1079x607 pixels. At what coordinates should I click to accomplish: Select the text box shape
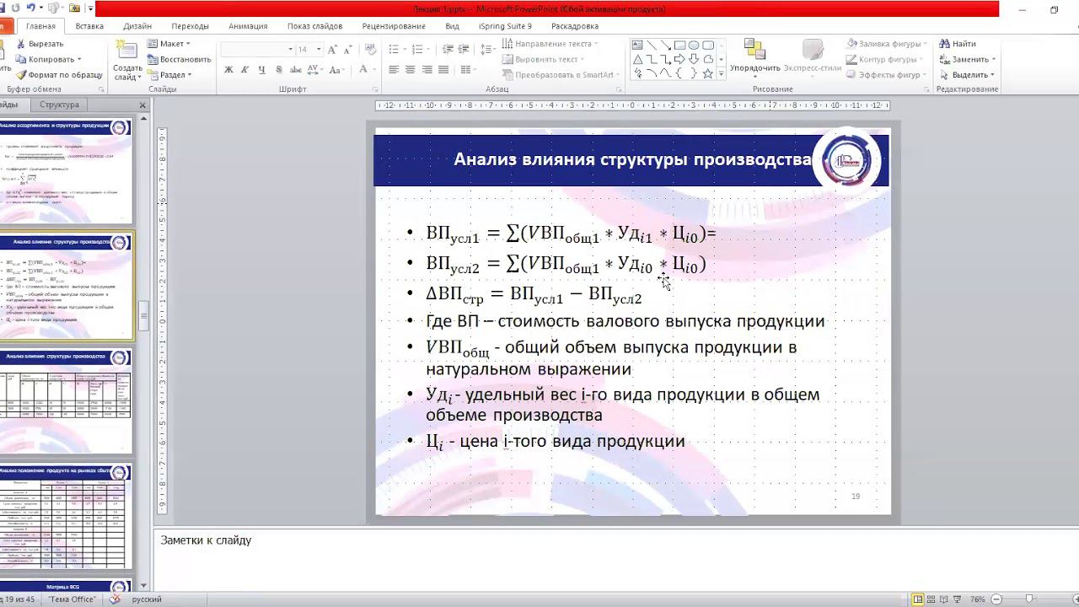tap(638, 46)
